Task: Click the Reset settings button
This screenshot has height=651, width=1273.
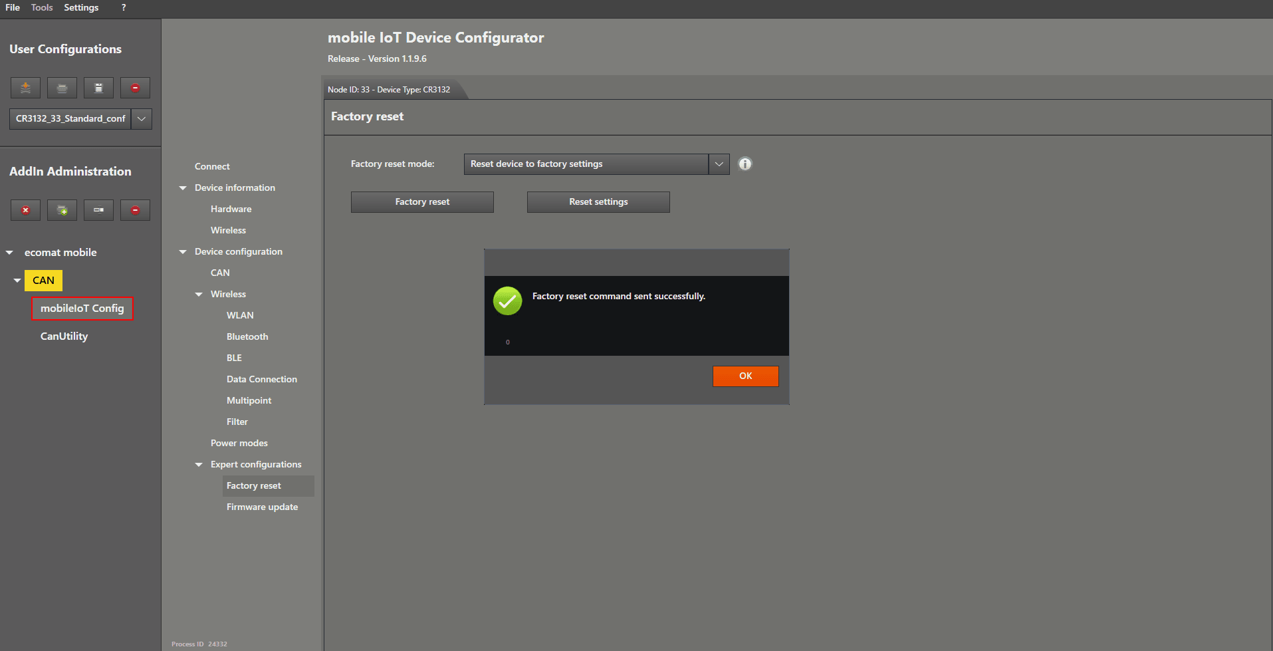Action: point(598,202)
